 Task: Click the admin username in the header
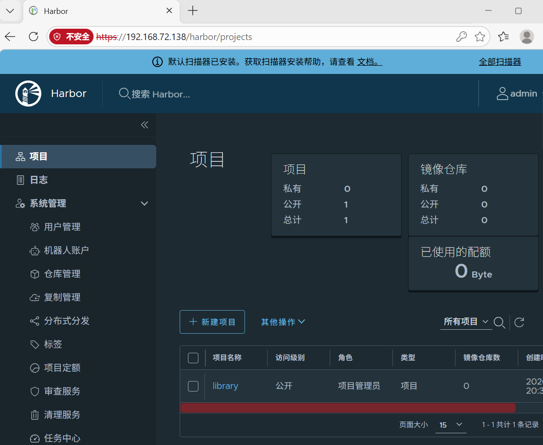(x=523, y=94)
